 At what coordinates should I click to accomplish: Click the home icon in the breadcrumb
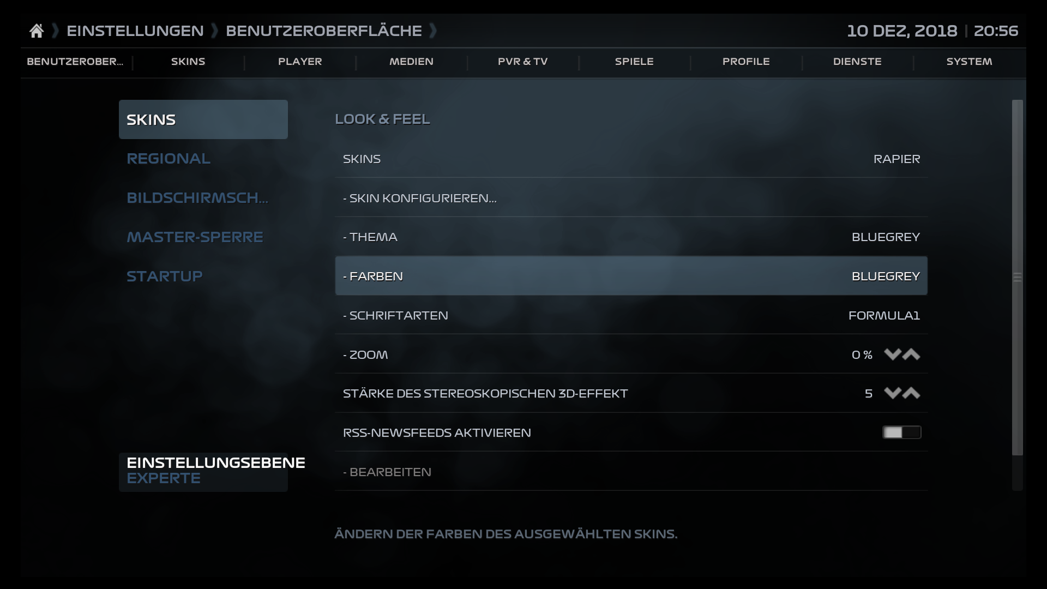click(x=36, y=30)
